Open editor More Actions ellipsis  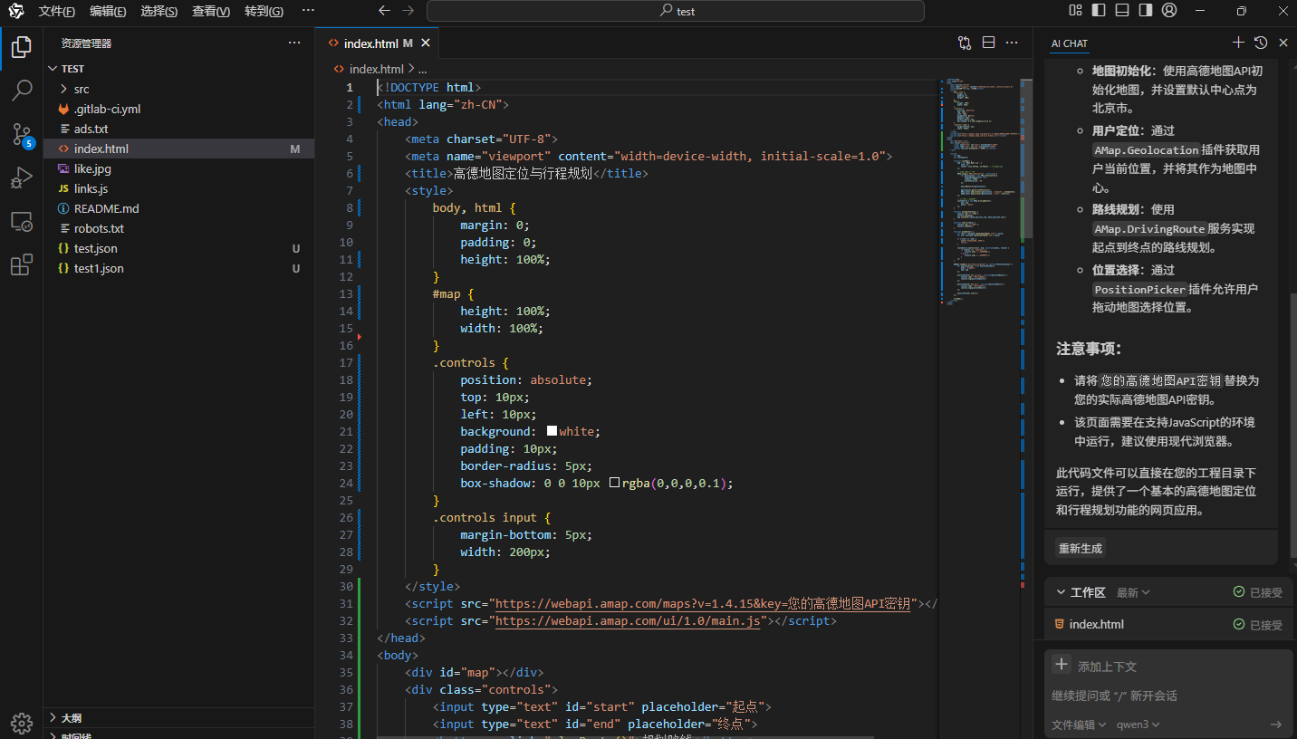[1013, 43]
